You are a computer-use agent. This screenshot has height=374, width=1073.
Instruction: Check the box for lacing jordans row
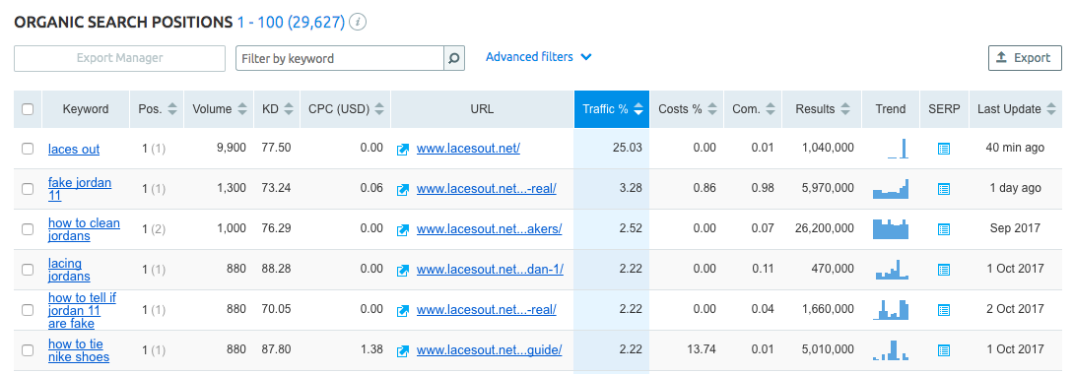point(28,270)
